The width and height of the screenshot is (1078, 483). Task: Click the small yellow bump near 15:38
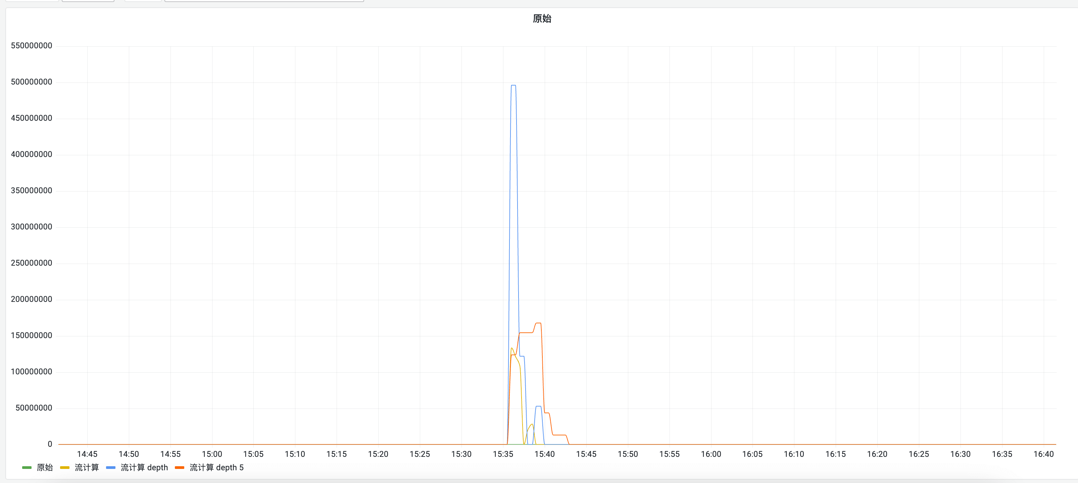(x=532, y=425)
